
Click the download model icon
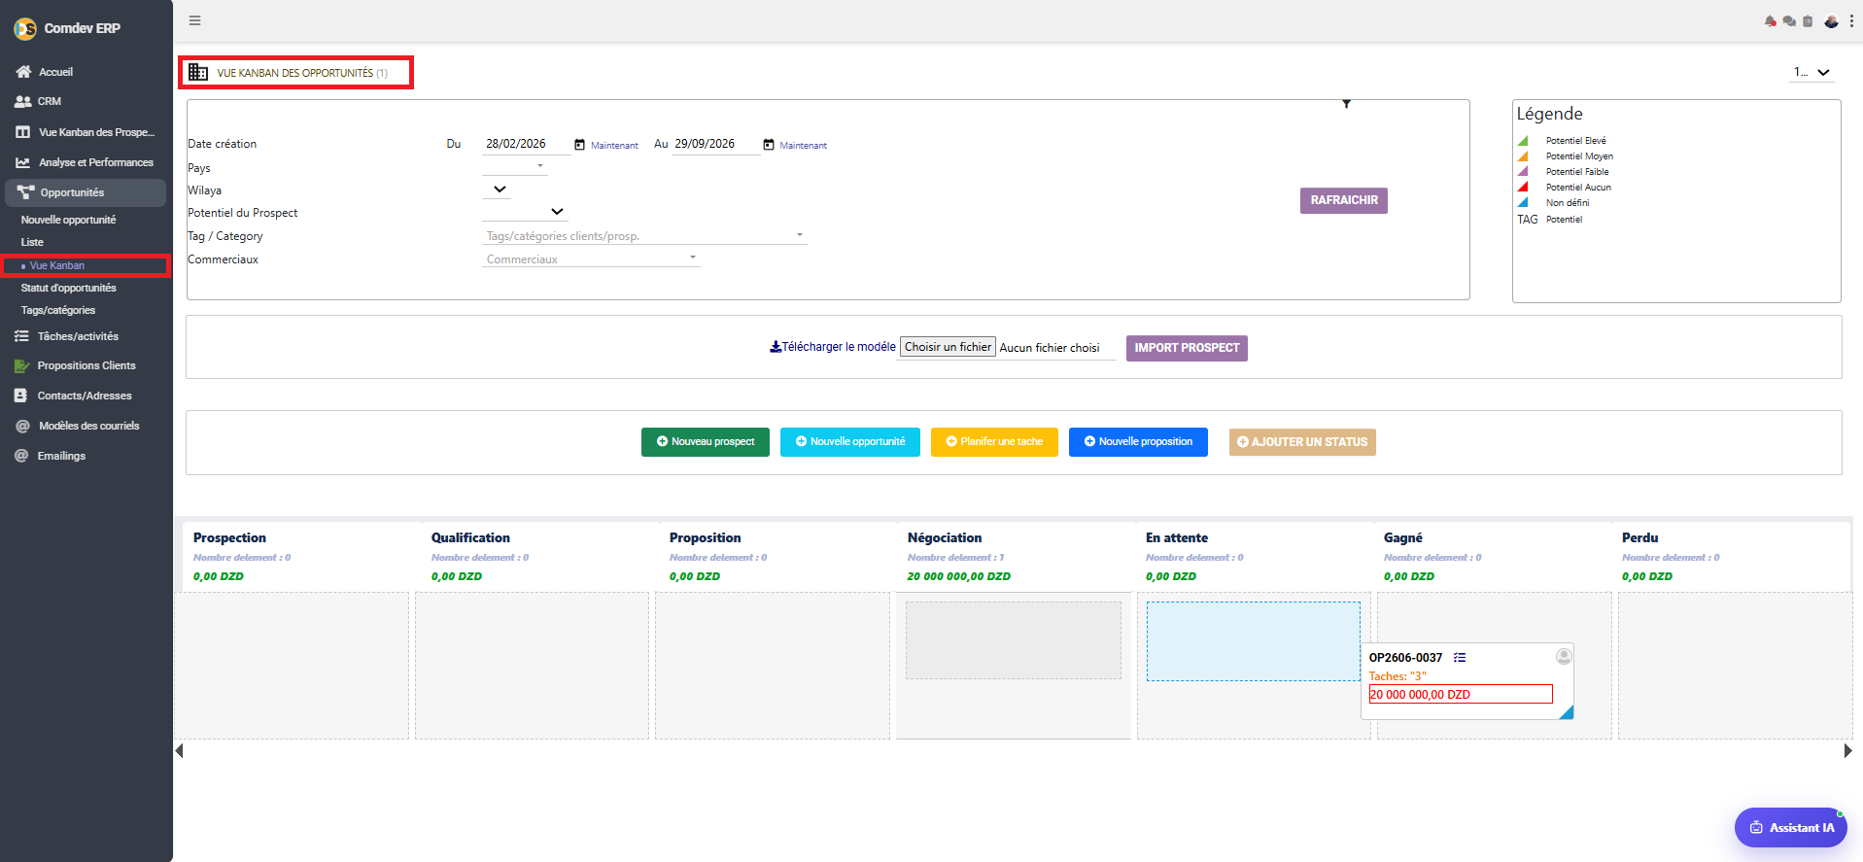(776, 347)
